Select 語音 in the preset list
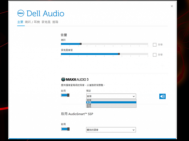The image size is (189, 141). tap(111, 104)
